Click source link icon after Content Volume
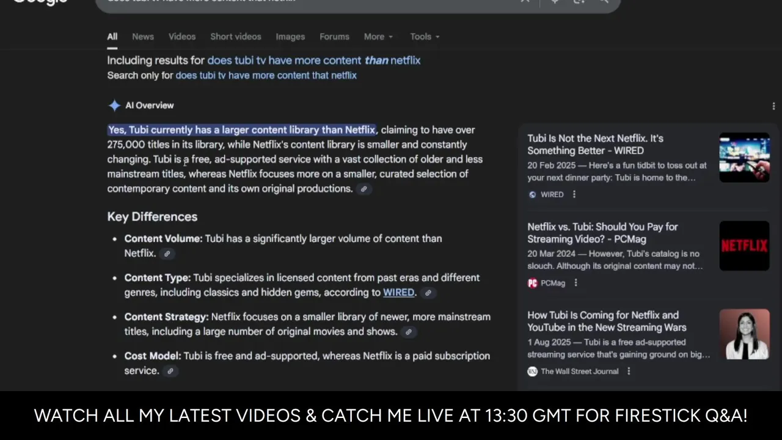This screenshot has height=440, width=782. [167, 254]
